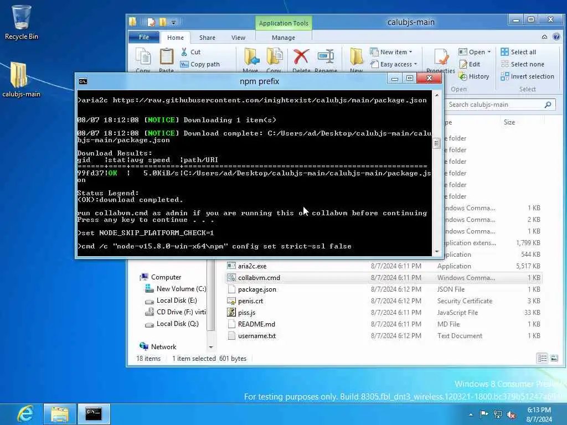Image resolution: width=567 pixels, height=425 pixels.
Task: Switch to the Home ribbon tab
Action: coord(176,37)
